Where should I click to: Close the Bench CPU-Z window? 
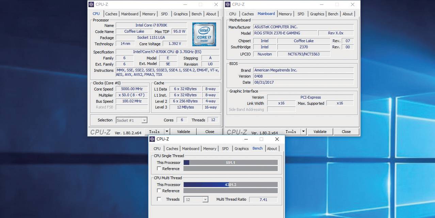[277, 139]
